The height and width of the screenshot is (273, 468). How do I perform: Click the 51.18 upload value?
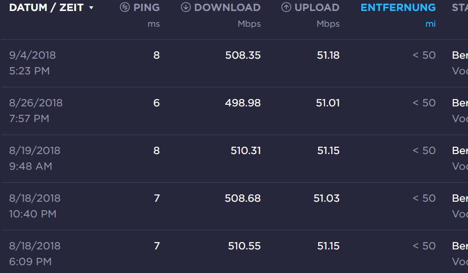point(328,56)
